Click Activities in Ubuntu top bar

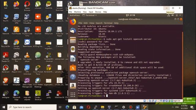click(x=75, y=15)
